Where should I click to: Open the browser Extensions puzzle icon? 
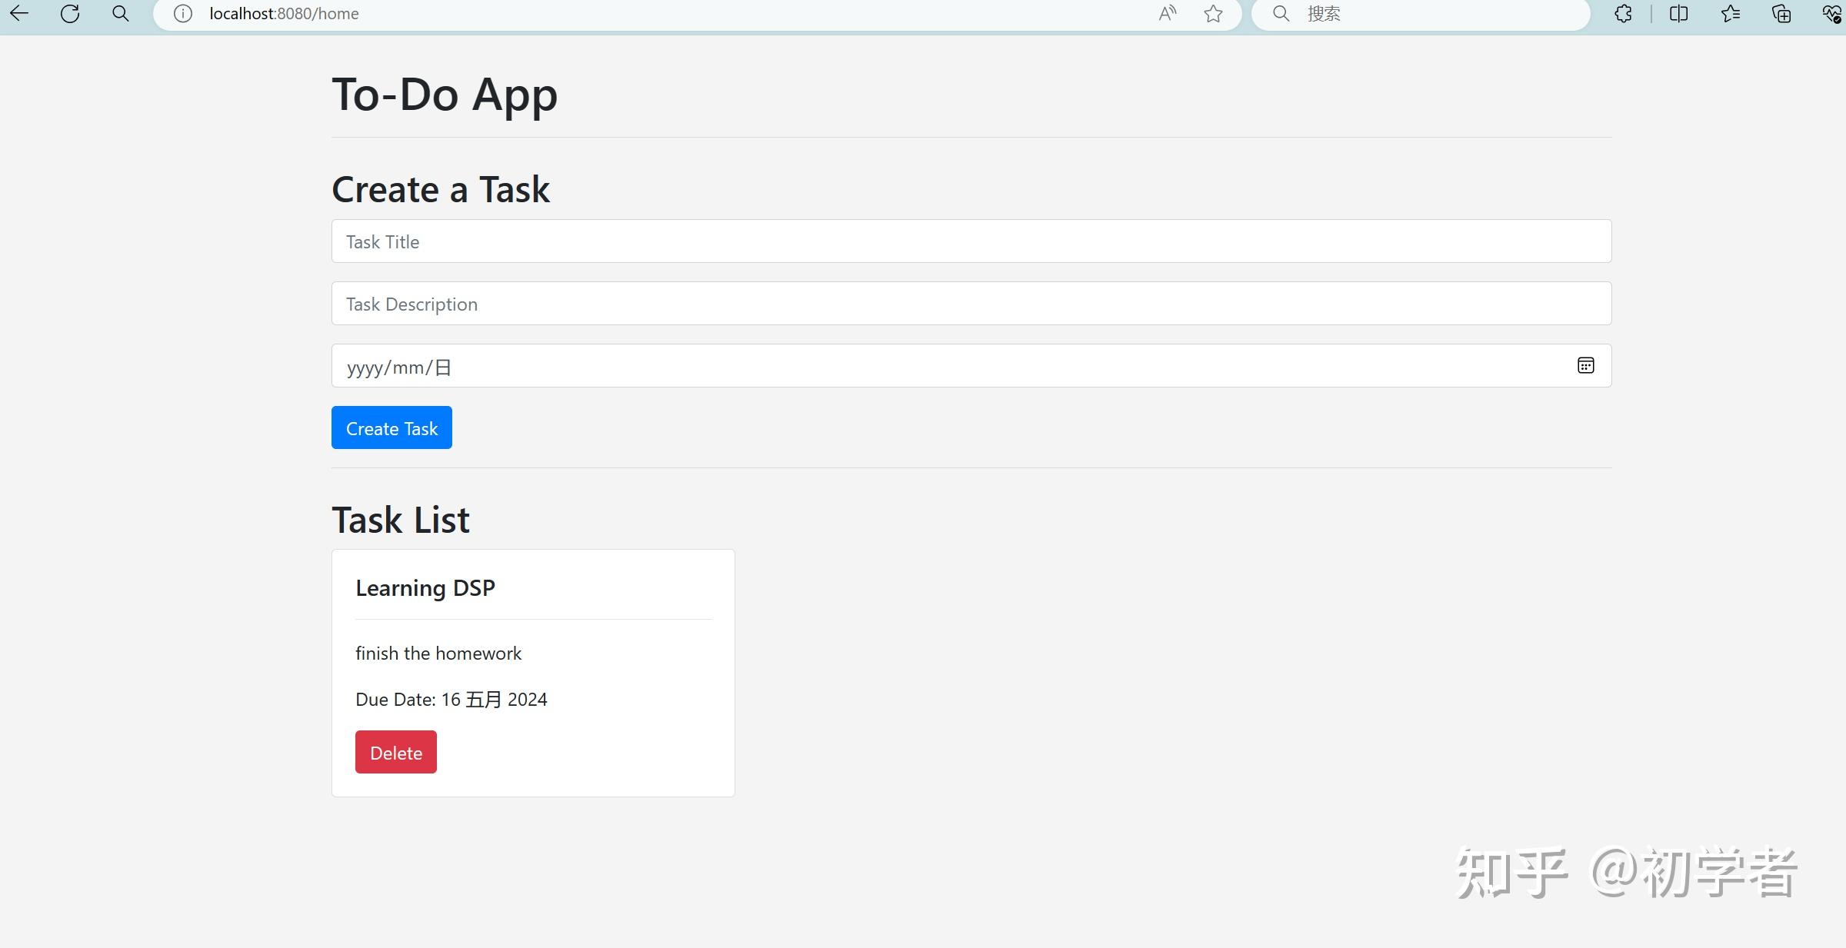pos(1623,13)
